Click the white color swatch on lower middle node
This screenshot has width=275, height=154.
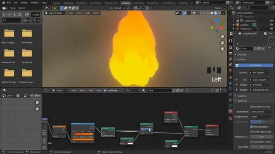pyautogui.click(x=130, y=143)
